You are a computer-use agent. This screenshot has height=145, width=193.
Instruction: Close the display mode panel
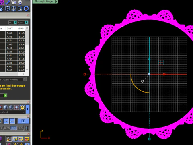pos(28,102)
